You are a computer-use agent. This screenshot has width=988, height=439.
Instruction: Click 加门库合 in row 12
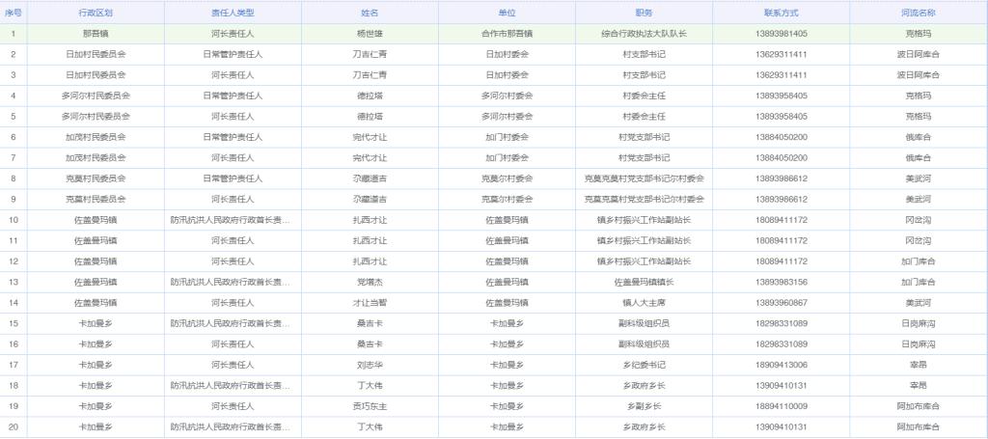(x=919, y=261)
